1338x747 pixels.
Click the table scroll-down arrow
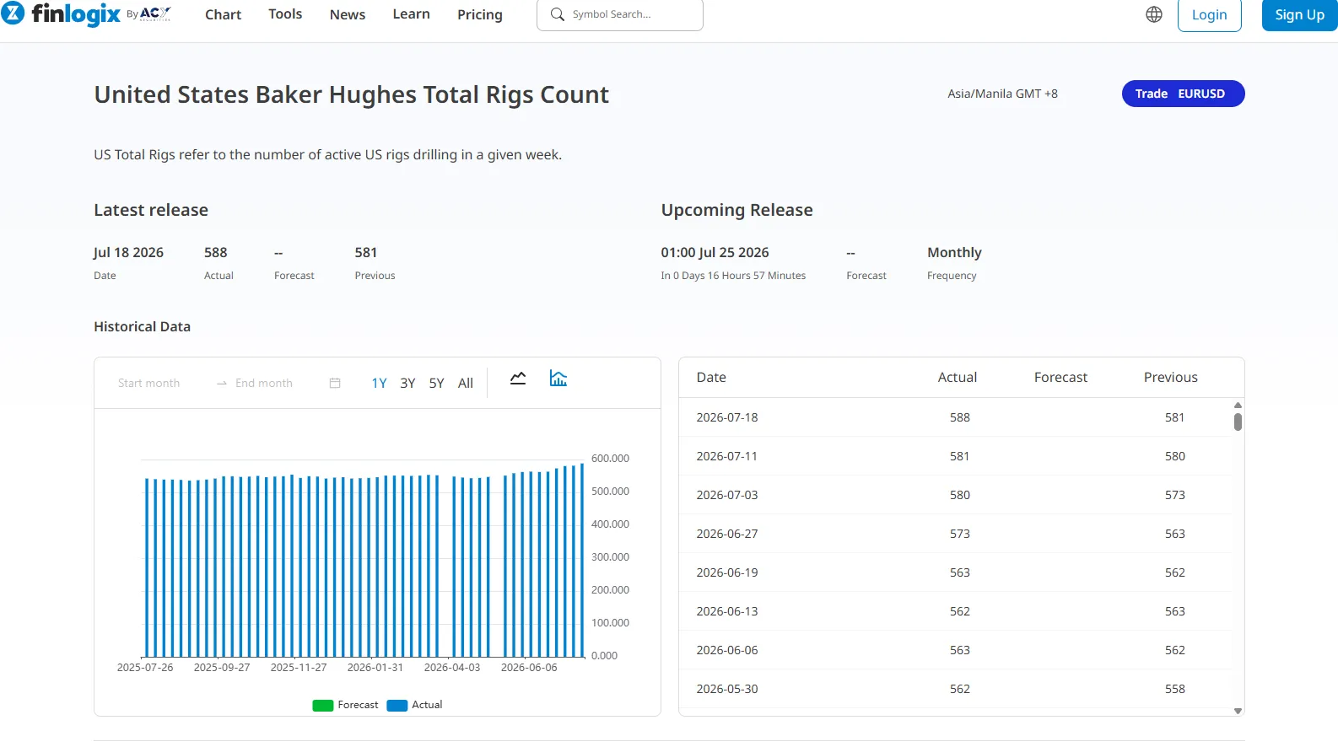(1238, 711)
